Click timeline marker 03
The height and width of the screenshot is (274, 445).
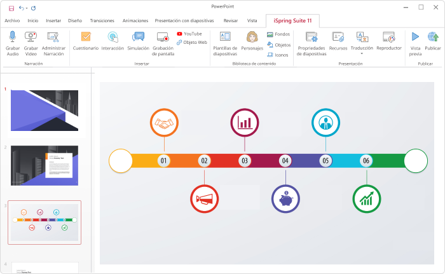pyautogui.click(x=245, y=161)
